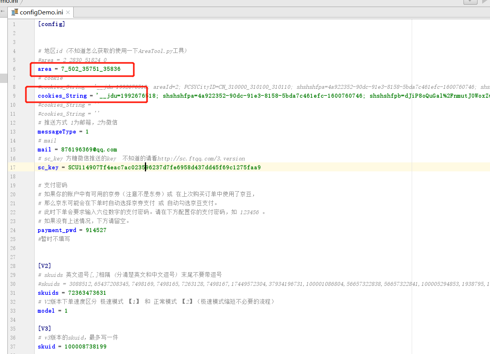Click the [V3] section header

(44, 329)
